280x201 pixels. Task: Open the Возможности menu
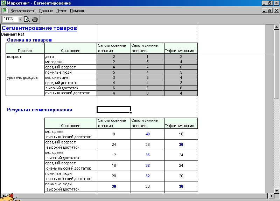(23, 11)
